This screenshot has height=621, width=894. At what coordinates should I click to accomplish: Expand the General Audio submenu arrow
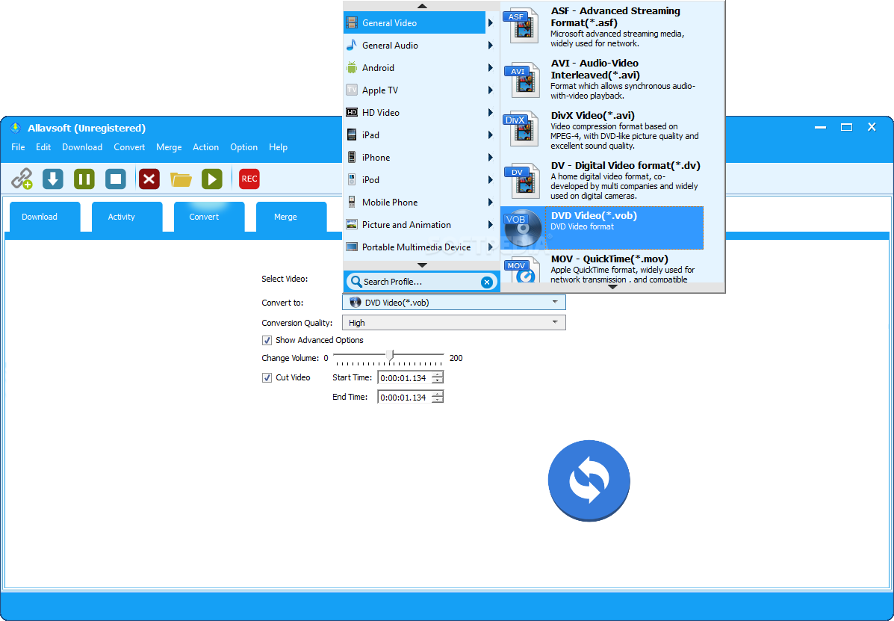point(491,46)
